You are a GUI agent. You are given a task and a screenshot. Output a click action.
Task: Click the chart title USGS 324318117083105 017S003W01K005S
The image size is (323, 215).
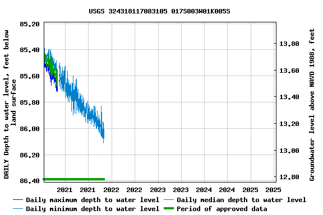pyautogui.click(x=159, y=11)
